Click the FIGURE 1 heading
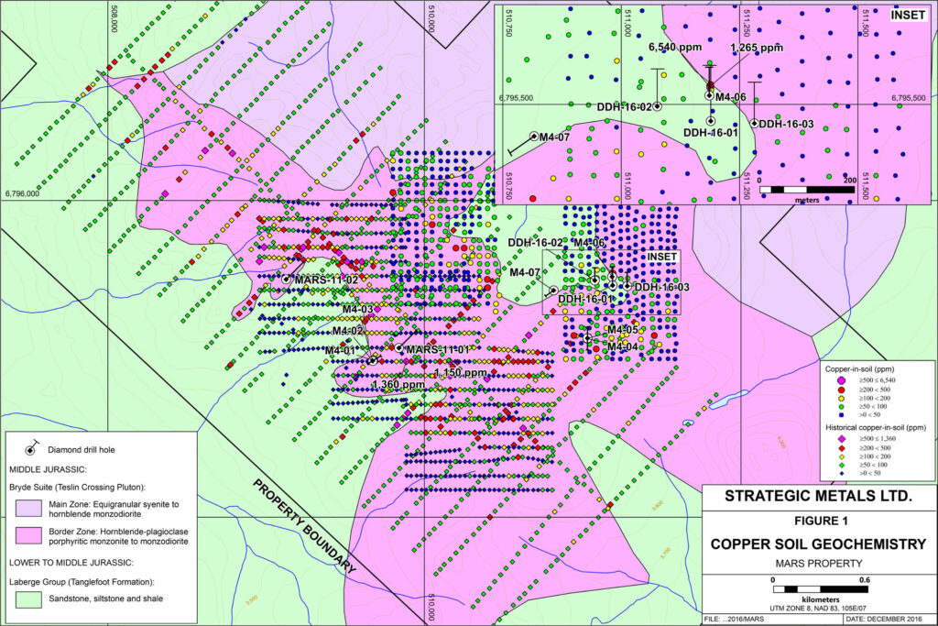 click(x=821, y=521)
